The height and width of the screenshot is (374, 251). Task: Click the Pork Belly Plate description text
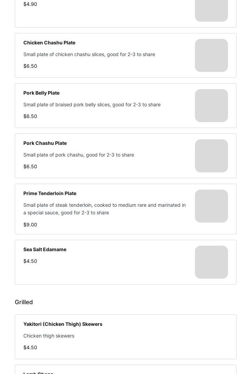click(92, 105)
